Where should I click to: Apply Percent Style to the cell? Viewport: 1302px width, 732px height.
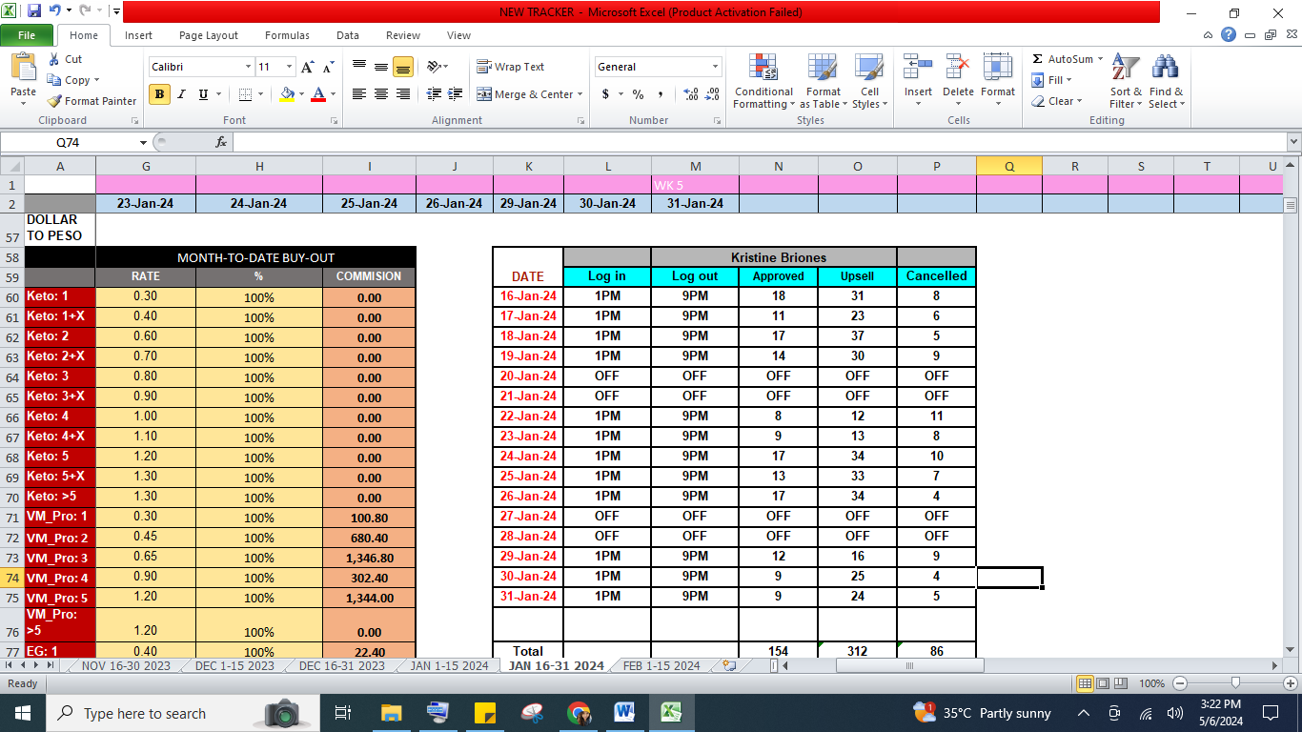pyautogui.click(x=638, y=94)
